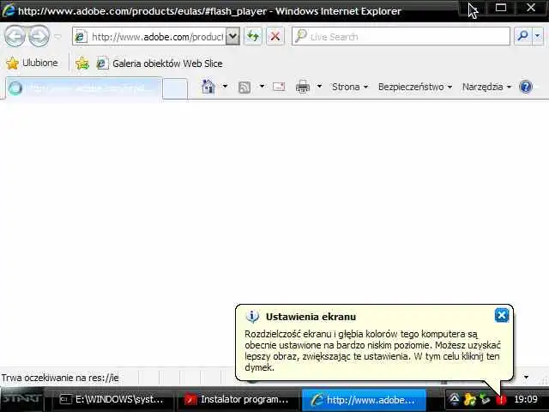The width and height of the screenshot is (549, 412).
Task: Click the IE icon in title bar
Action: 9,10
